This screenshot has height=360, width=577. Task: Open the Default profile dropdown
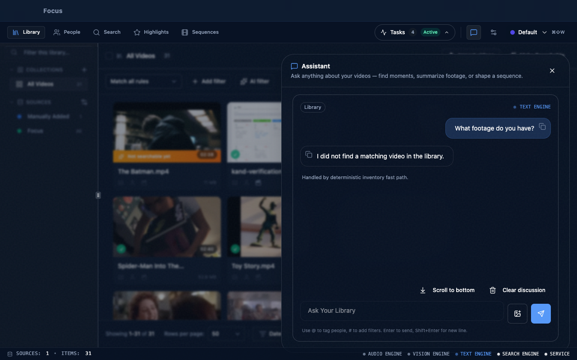click(x=528, y=32)
